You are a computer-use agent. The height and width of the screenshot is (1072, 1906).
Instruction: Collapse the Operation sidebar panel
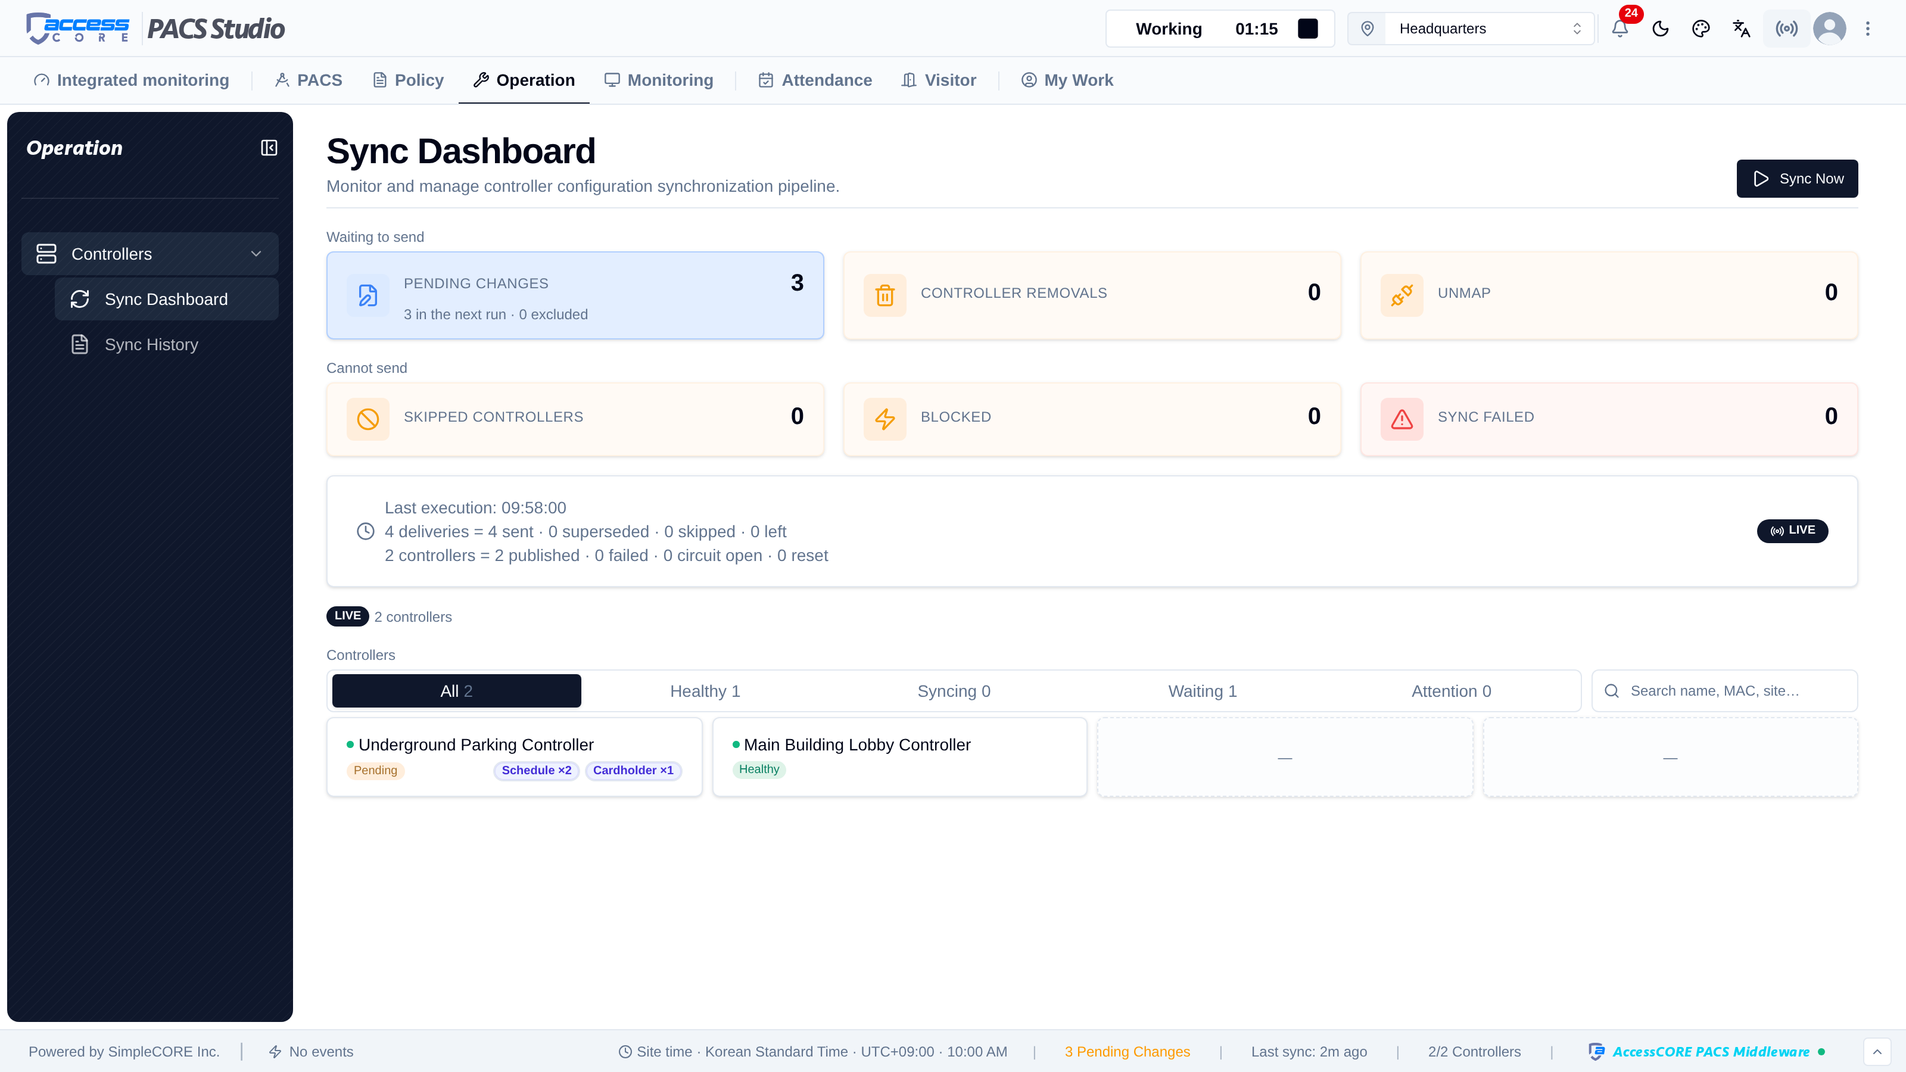[x=269, y=148]
